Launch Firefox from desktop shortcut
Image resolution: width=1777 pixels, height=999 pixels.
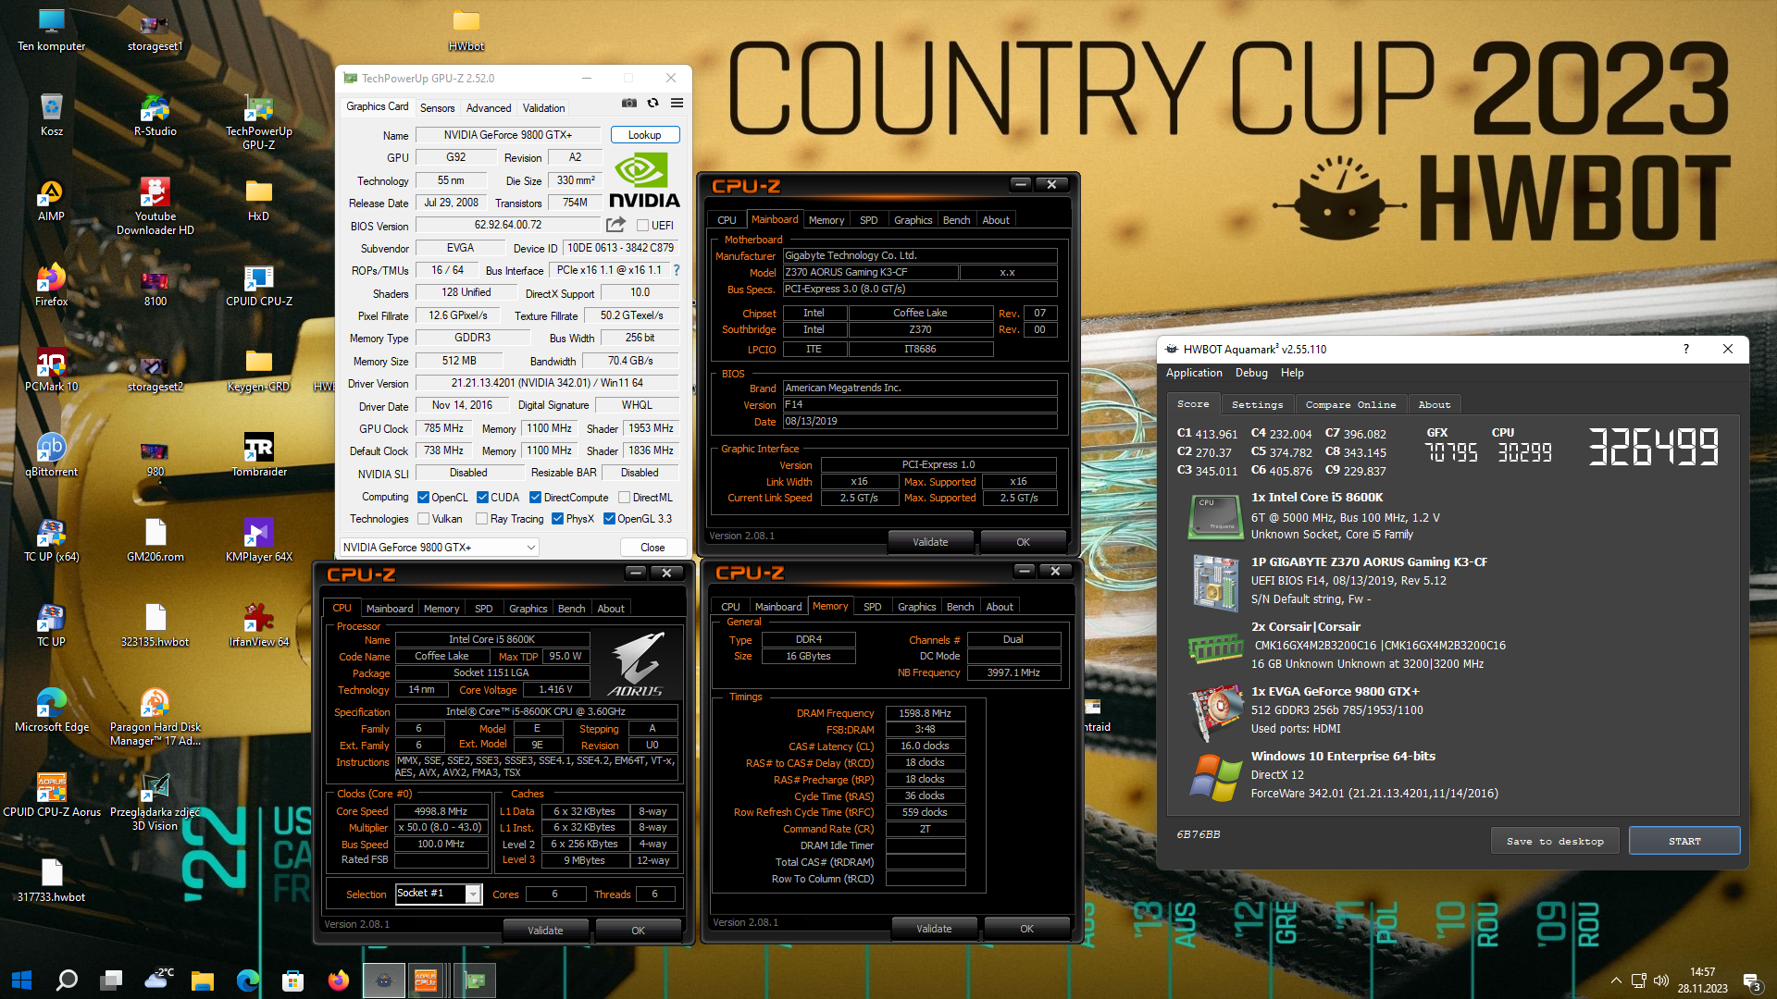coord(52,286)
